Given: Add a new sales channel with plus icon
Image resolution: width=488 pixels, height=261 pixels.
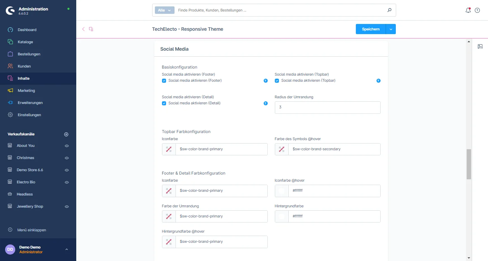Looking at the screenshot, I should click(x=66, y=134).
